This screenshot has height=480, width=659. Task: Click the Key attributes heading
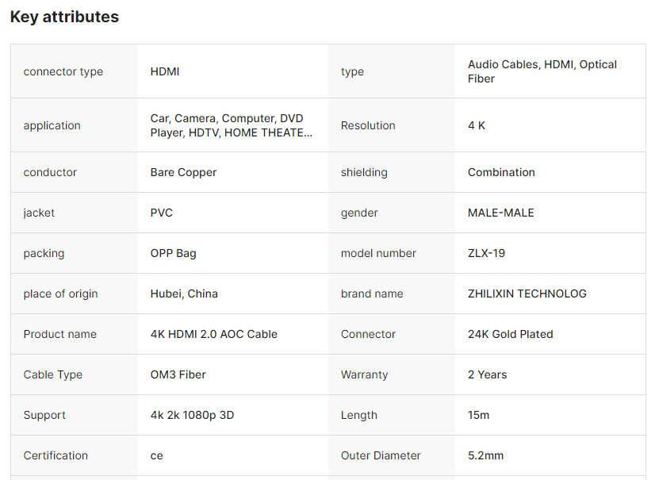coord(64,17)
